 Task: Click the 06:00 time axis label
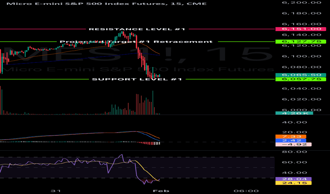point(246,191)
